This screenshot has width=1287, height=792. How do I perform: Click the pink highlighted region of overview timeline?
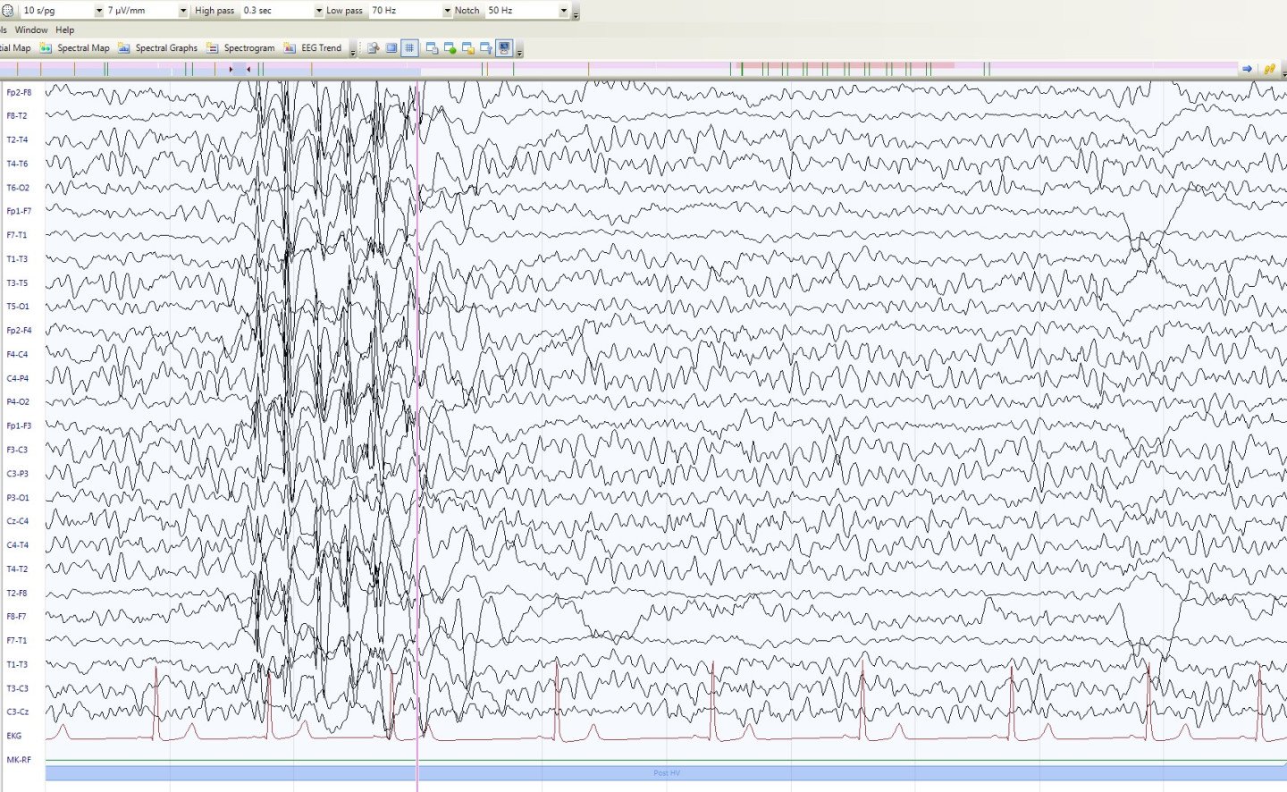click(845, 66)
